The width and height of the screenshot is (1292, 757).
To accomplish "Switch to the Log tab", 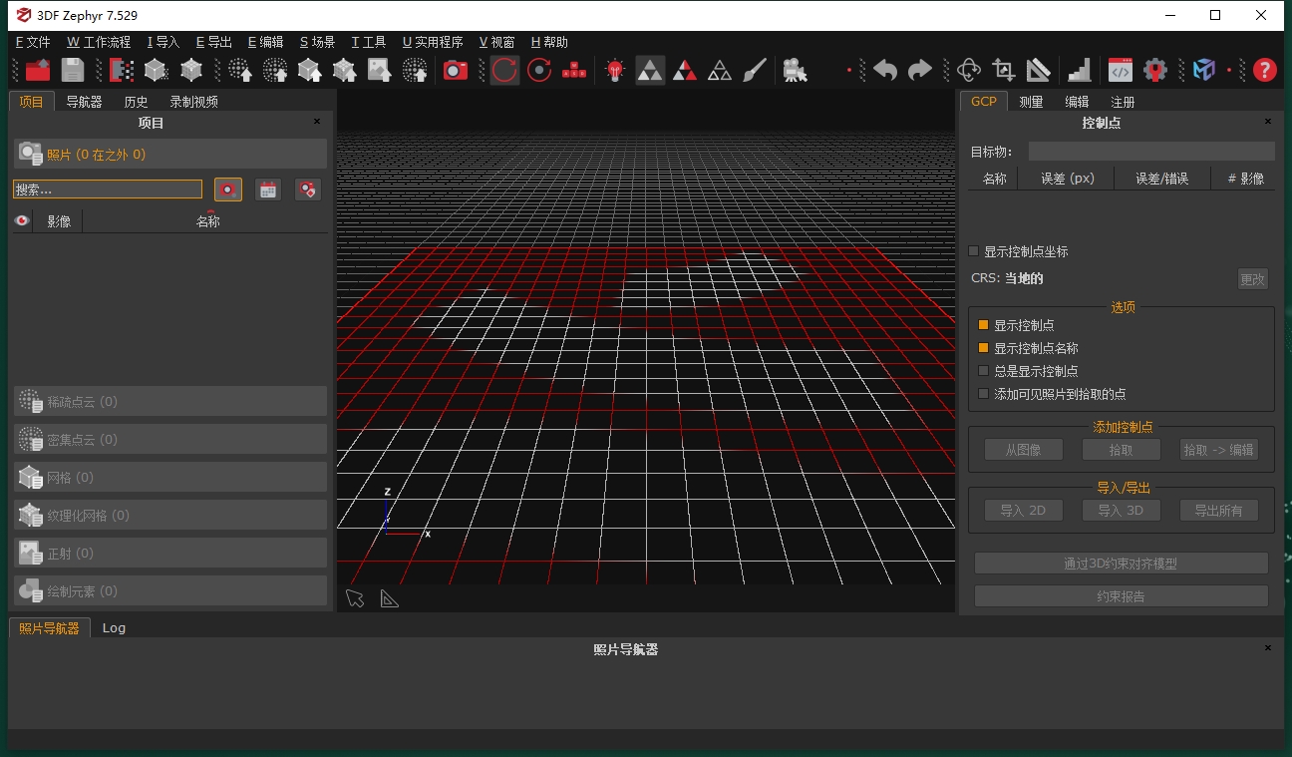I will (114, 628).
